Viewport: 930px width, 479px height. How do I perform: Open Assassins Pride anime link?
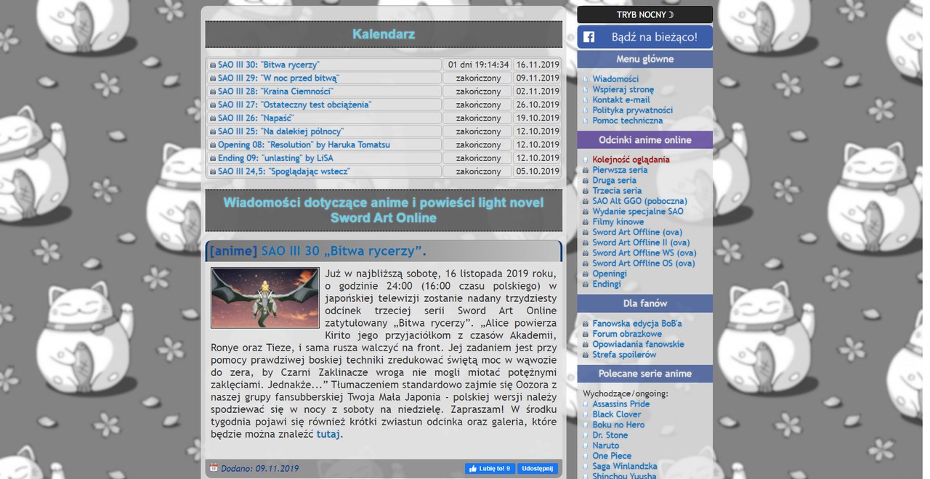pyautogui.click(x=620, y=404)
